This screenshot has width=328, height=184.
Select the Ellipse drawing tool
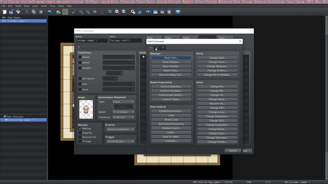[88, 12]
